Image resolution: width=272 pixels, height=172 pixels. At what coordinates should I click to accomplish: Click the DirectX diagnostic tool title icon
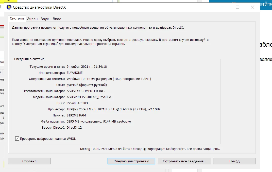[9, 7]
